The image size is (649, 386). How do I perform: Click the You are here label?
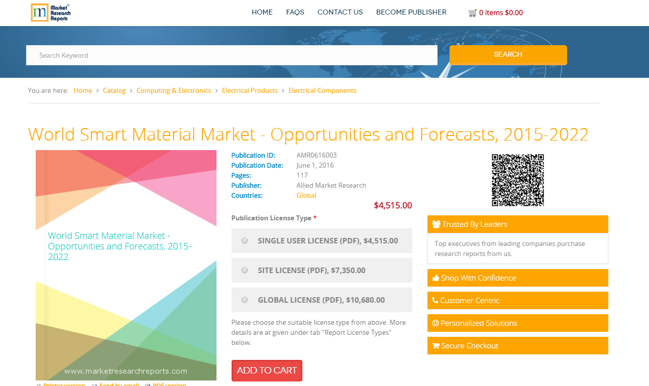click(48, 90)
